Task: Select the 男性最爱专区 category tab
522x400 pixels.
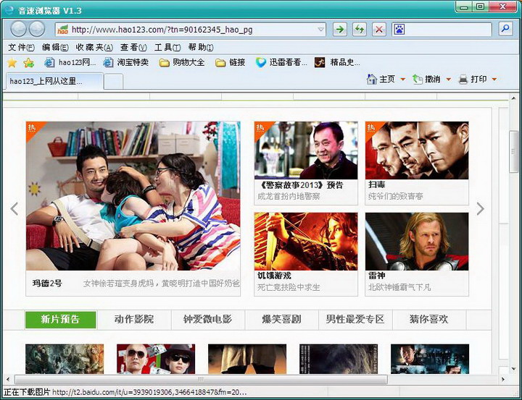Action: tap(355, 319)
